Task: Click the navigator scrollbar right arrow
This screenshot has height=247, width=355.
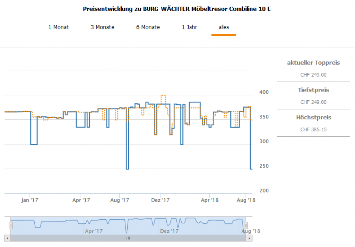Action: (x=249, y=238)
